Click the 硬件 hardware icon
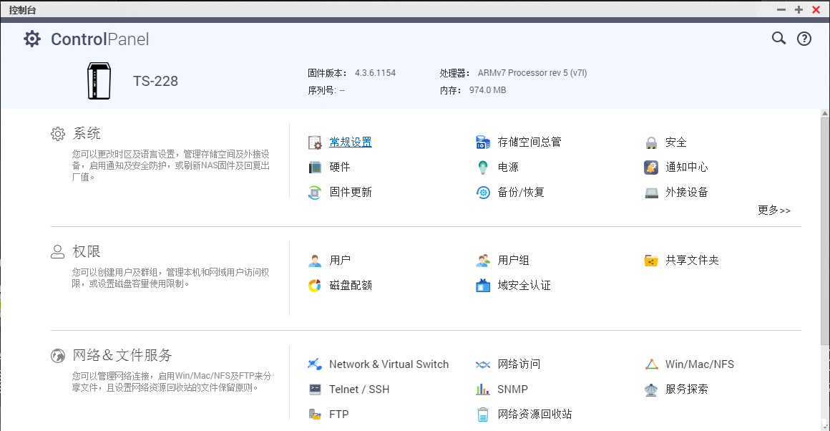Viewport: 830px width, 431px height. click(x=315, y=168)
